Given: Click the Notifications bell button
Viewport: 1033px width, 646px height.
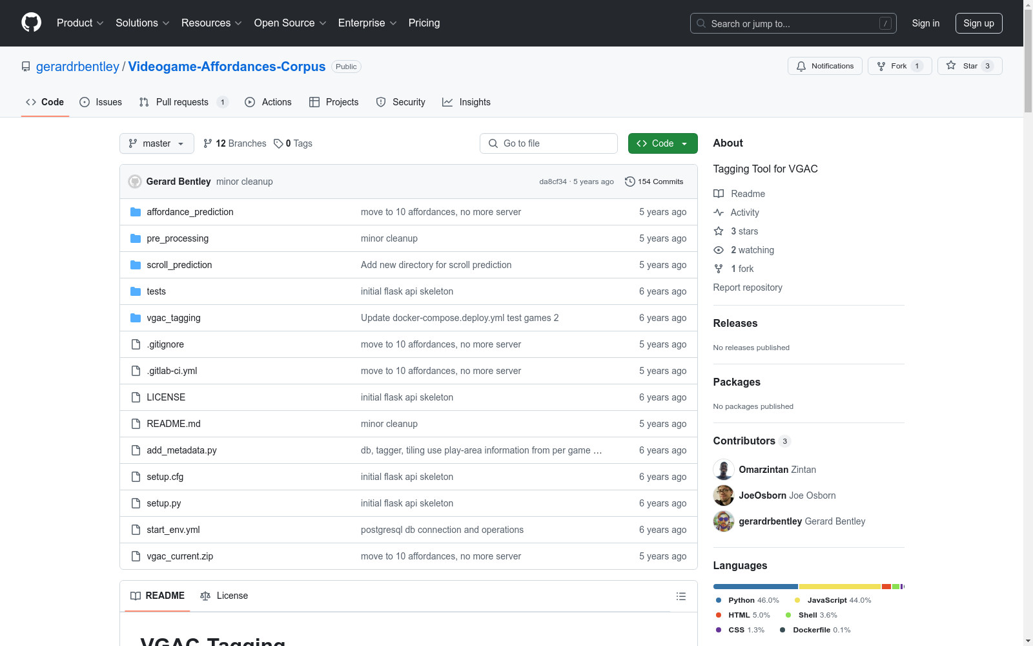Looking at the screenshot, I should (824, 66).
